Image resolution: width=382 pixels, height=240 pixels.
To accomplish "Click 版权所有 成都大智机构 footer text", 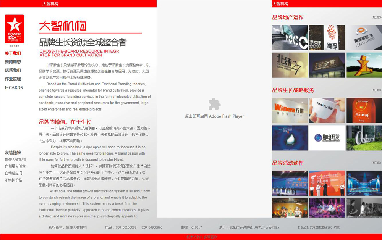I will (x=68, y=227).
